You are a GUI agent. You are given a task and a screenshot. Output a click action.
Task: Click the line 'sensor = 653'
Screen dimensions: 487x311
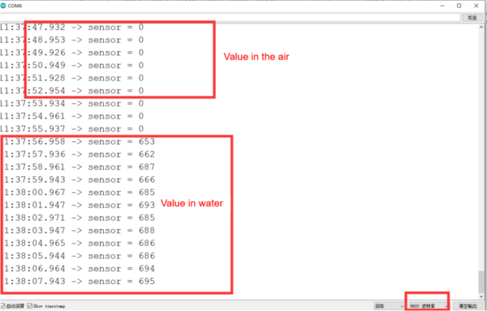tap(80, 141)
